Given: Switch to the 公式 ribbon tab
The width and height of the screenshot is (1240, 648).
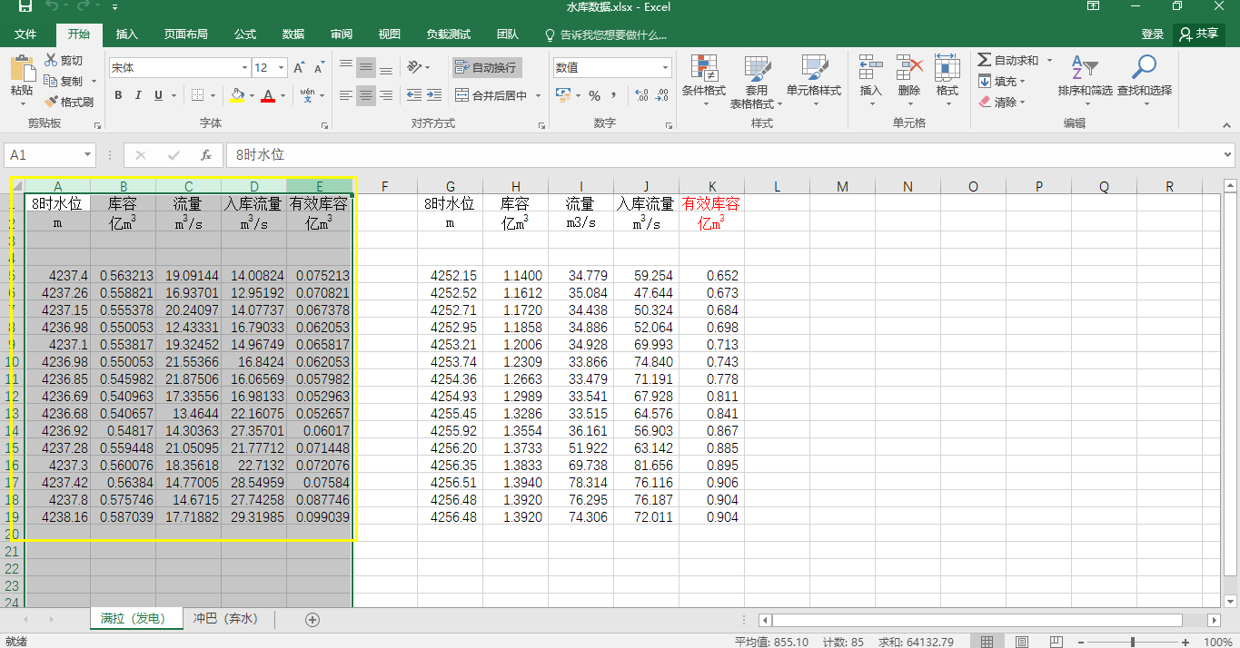Looking at the screenshot, I should pos(243,34).
